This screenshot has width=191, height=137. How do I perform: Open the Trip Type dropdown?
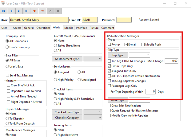[139, 55]
